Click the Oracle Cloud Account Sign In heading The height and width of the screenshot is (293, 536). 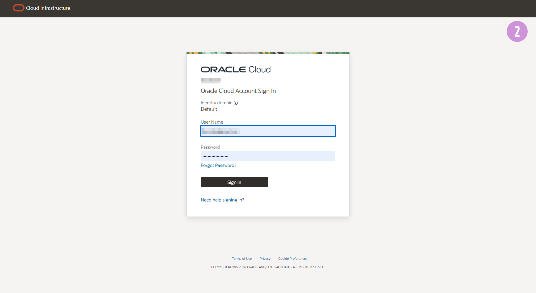click(x=238, y=91)
